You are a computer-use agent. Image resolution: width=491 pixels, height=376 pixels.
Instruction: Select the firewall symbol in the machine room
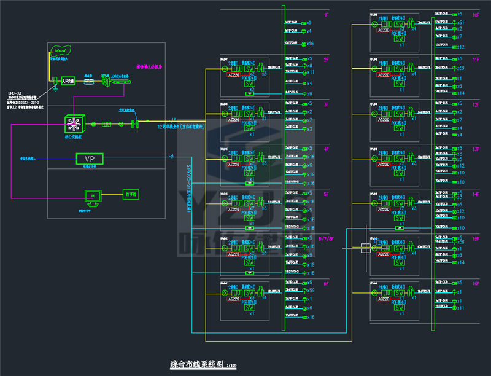tap(106, 82)
